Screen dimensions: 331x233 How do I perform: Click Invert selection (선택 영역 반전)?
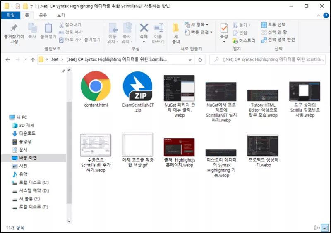(278, 40)
